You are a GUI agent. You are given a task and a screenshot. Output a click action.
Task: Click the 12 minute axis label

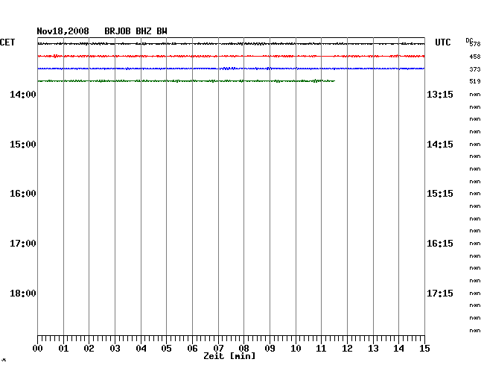[x=347, y=349]
